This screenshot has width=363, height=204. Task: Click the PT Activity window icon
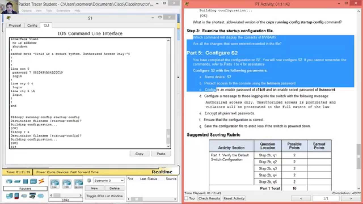click(x=187, y=4)
